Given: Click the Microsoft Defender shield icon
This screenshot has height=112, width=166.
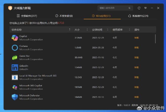Looking at the screenshot, I should pyautogui.click(x=15, y=97).
